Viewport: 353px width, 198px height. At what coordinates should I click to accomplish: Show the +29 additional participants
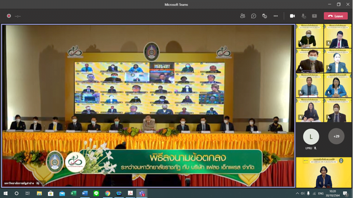coord(336,136)
